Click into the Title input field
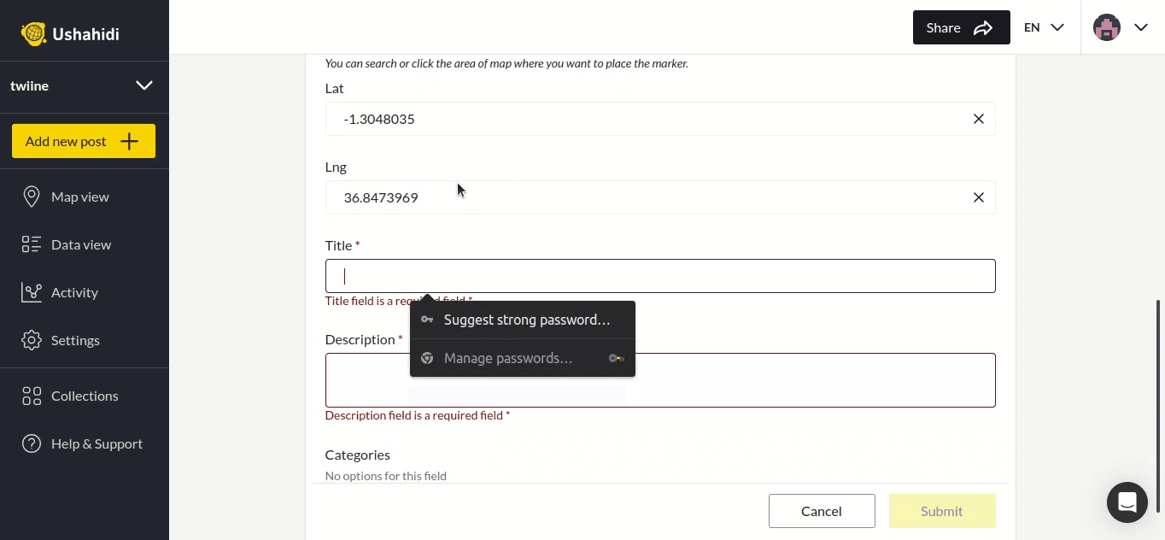Screen dimensions: 1165x540 (x=660, y=276)
